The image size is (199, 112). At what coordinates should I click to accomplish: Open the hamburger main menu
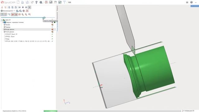187,2
